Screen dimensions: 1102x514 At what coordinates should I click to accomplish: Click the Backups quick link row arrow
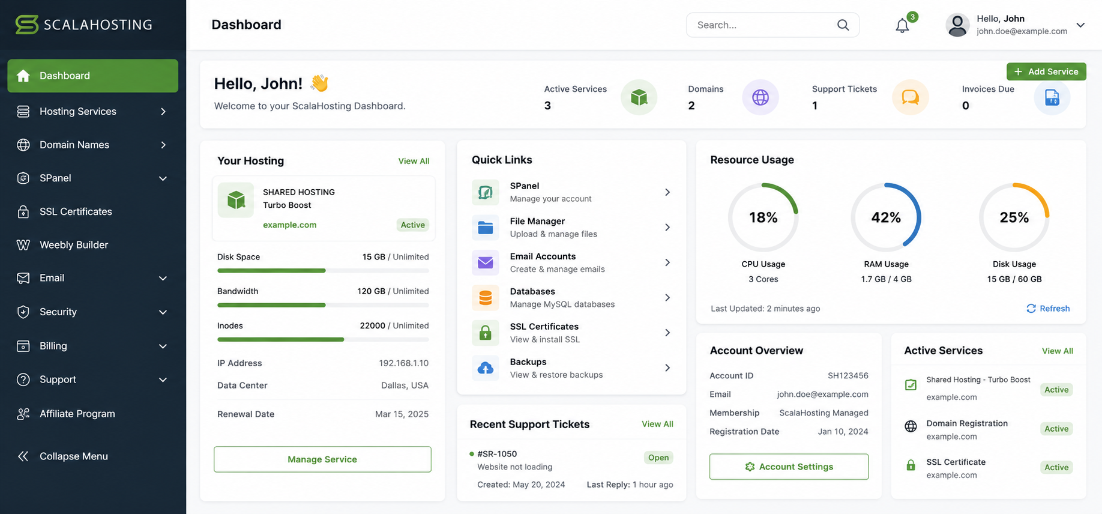[667, 368]
